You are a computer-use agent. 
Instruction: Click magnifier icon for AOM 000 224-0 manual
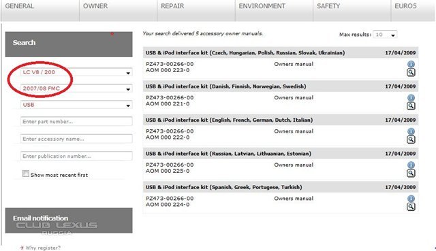coord(411,207)
